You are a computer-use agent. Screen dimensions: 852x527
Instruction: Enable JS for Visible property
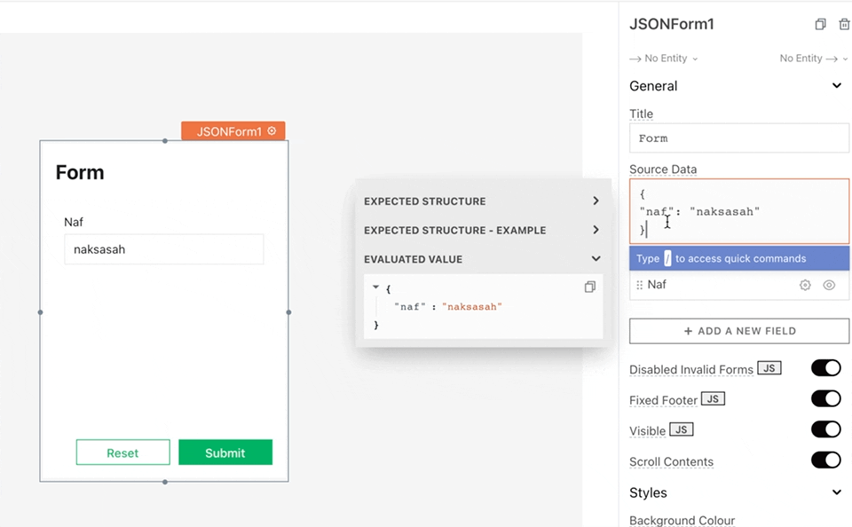tap(682, 429)
